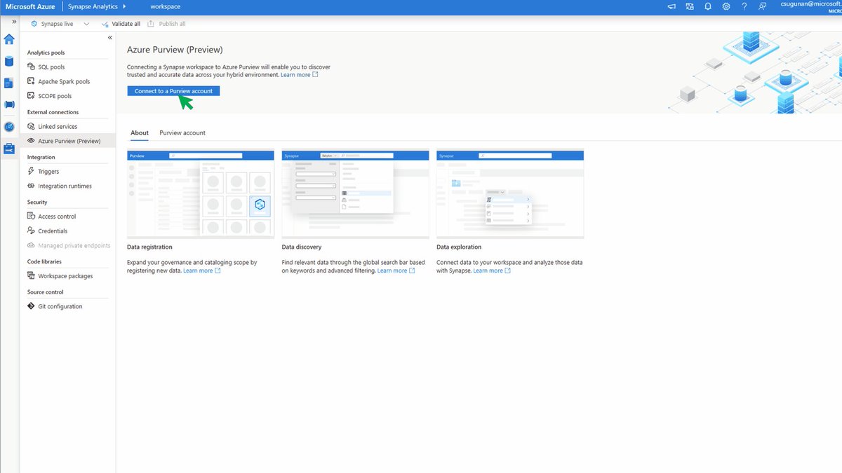Open the help question mark icon
The width and height of the screenshot is (842, 473).
[744, 6]
